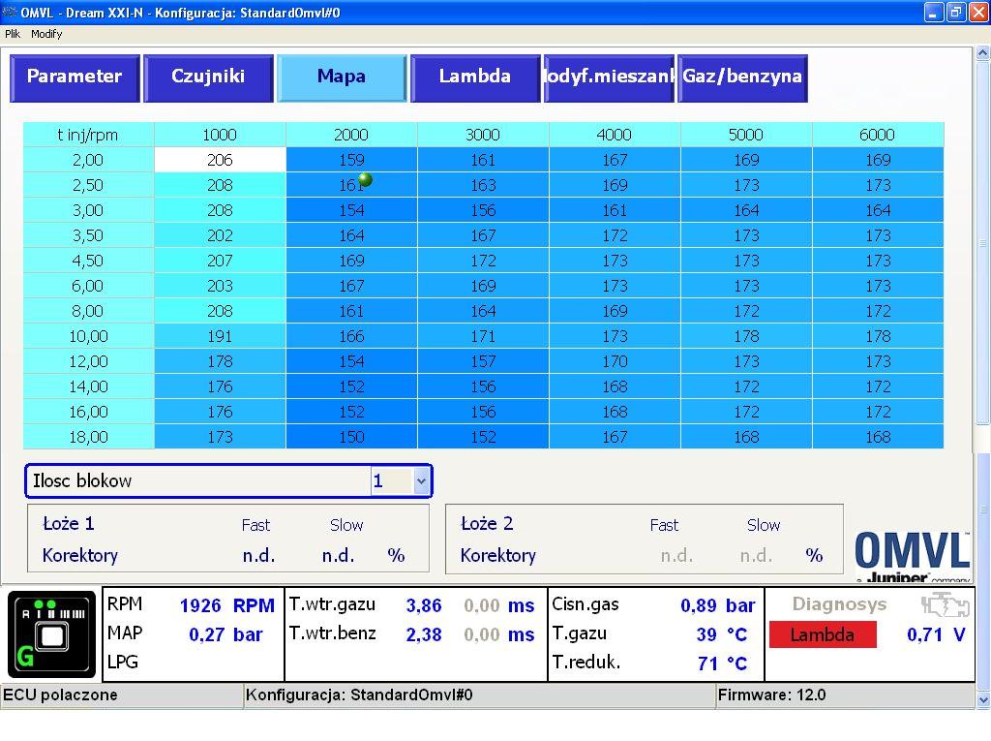Click the RPM value 1926
The height and width of the screenshot is (741, 991).
pos(200,605)
